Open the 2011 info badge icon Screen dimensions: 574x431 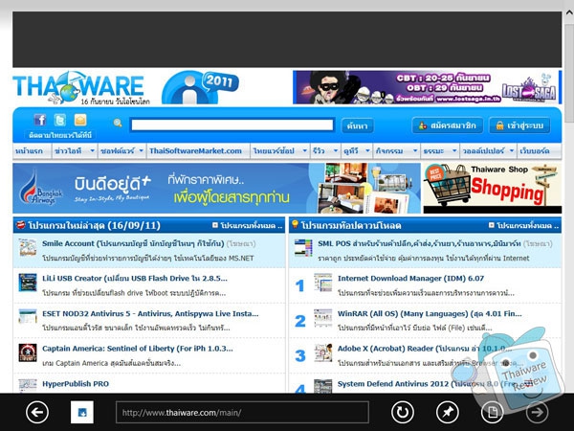tap(200, 87)
